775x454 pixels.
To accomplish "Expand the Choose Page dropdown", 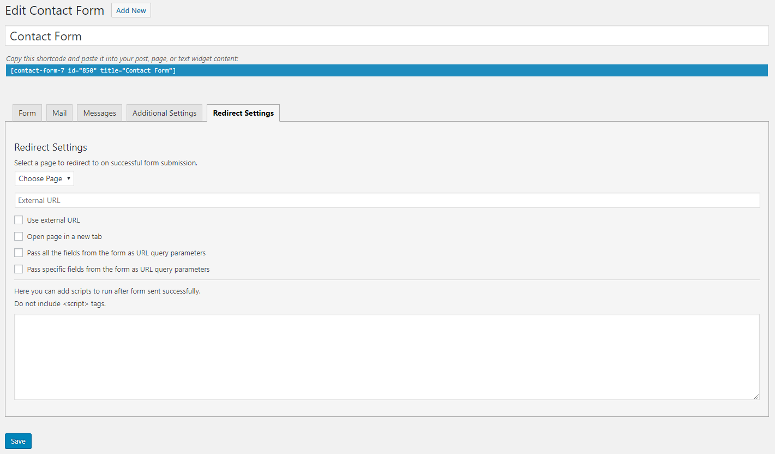I will point(44,178).
